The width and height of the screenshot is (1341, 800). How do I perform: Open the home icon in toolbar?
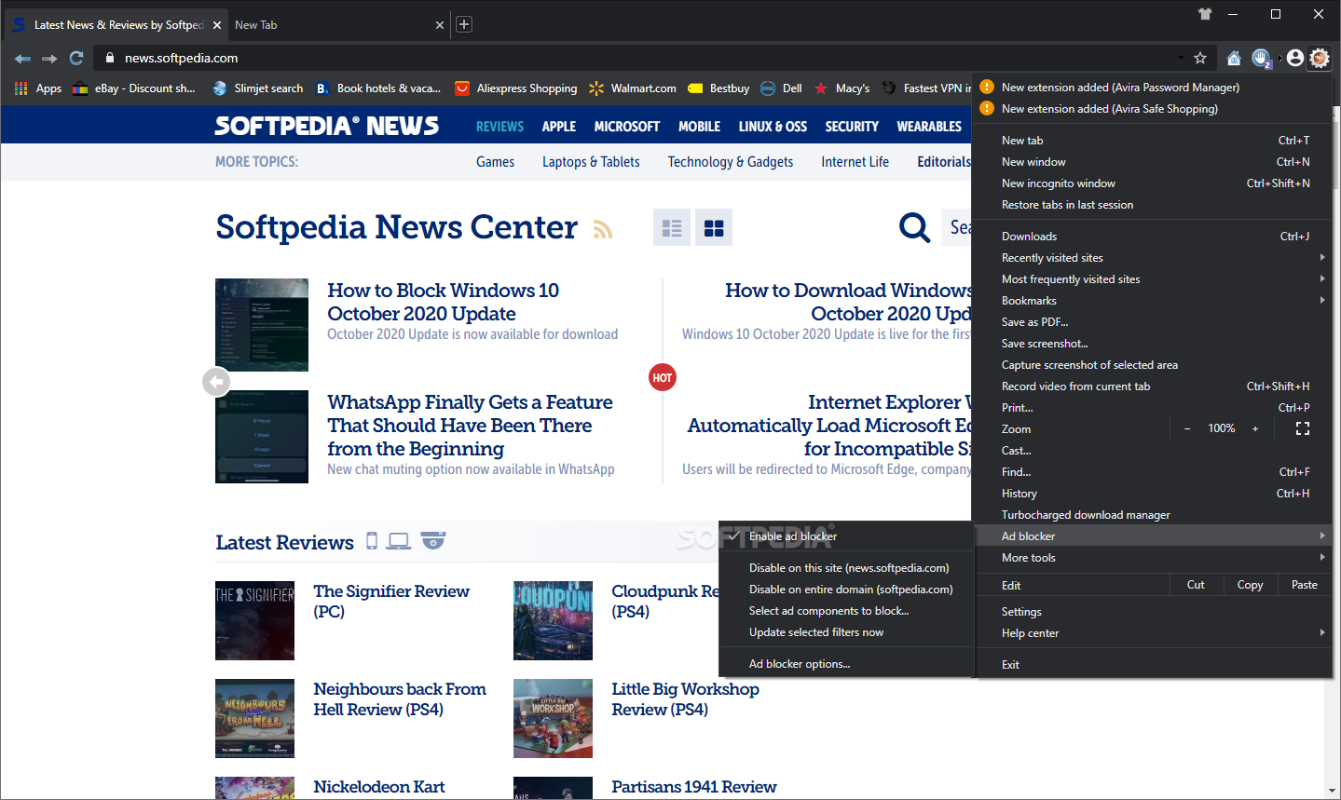pyautogui.click(x=1234, y=58)
